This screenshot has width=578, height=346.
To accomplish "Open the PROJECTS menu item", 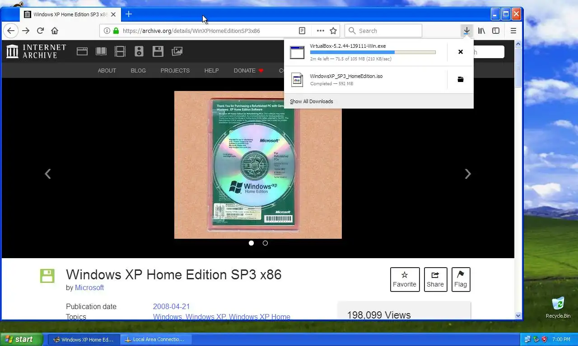I will [175, 70].
